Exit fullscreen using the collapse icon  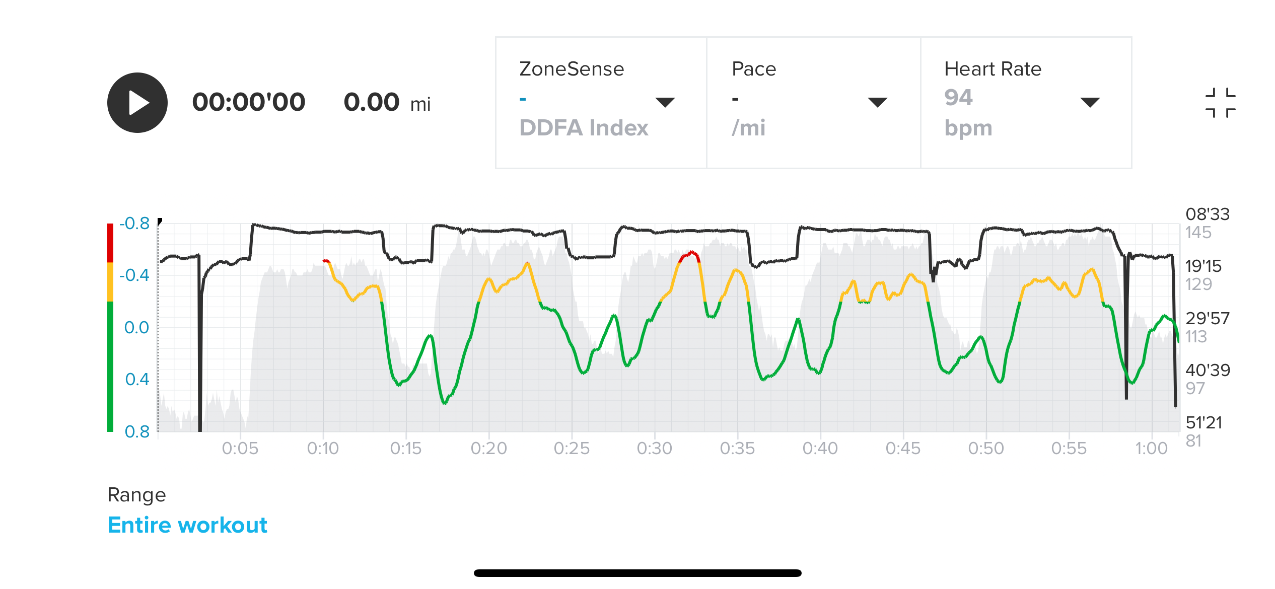(x=1220, y=103)
